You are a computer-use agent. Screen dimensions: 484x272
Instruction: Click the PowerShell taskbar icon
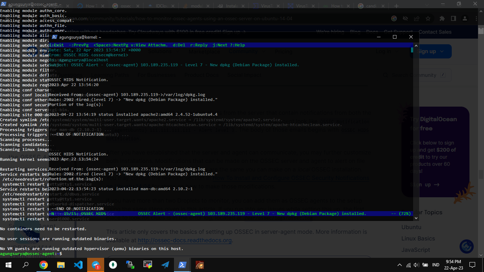pos(182,265)
